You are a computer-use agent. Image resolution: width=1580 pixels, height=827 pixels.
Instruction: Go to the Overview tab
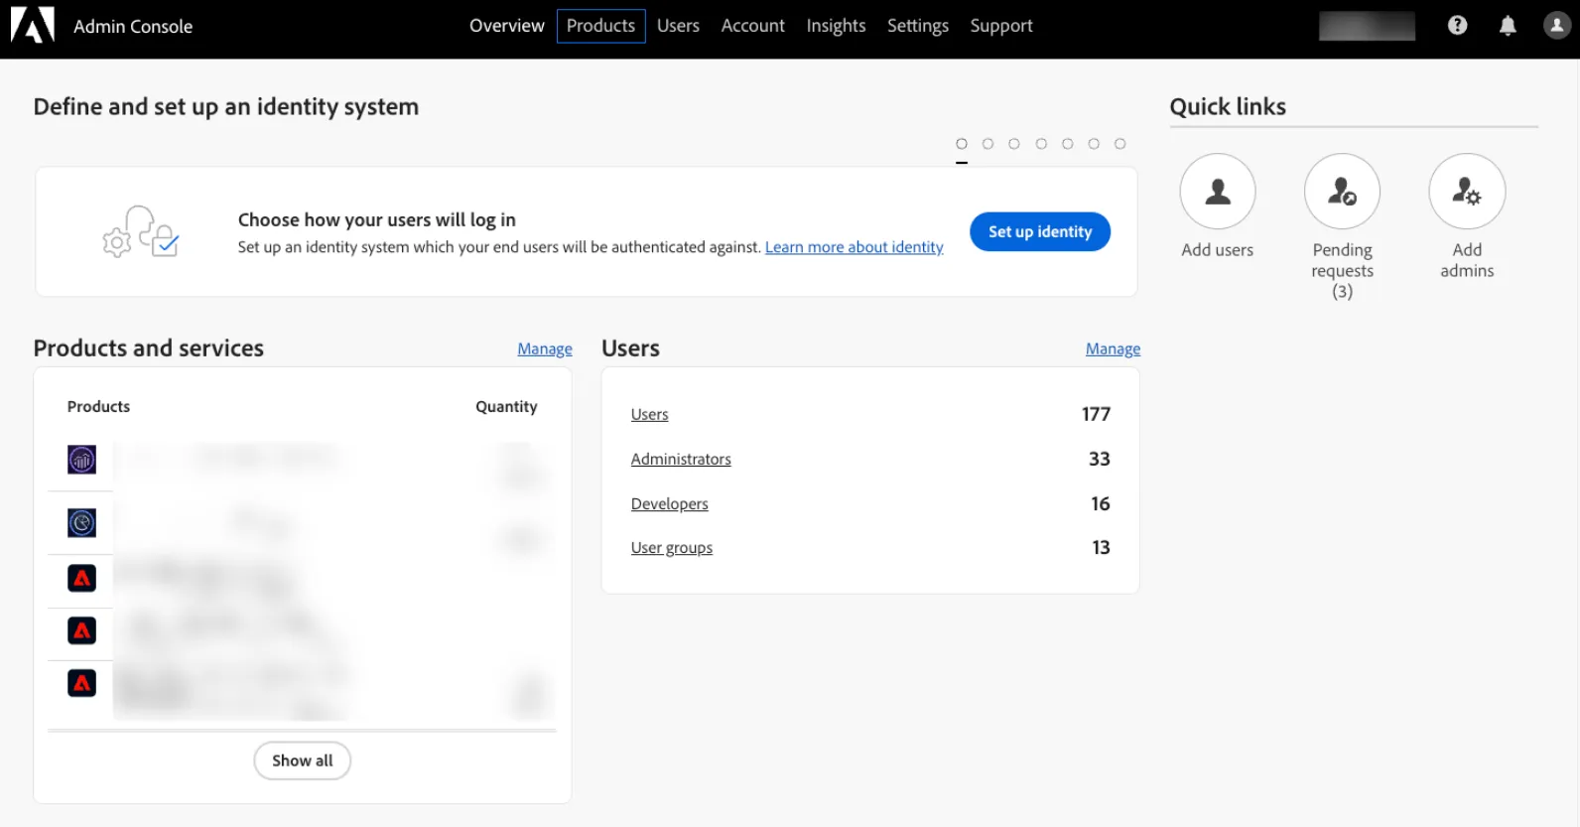click(x=507, y=26)
